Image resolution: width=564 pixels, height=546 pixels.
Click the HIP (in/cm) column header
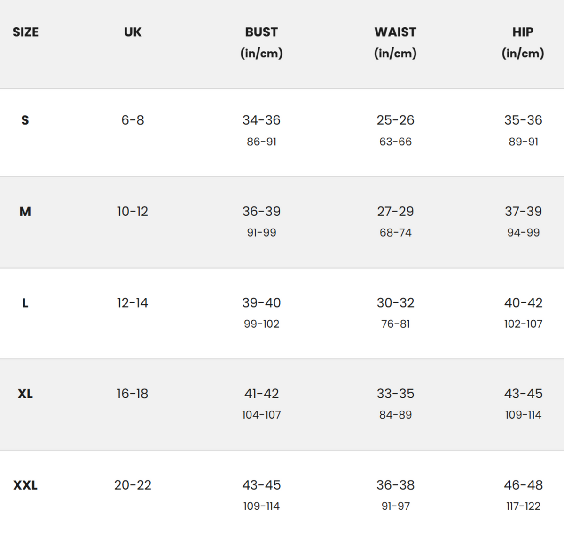[x=523, y=42]
